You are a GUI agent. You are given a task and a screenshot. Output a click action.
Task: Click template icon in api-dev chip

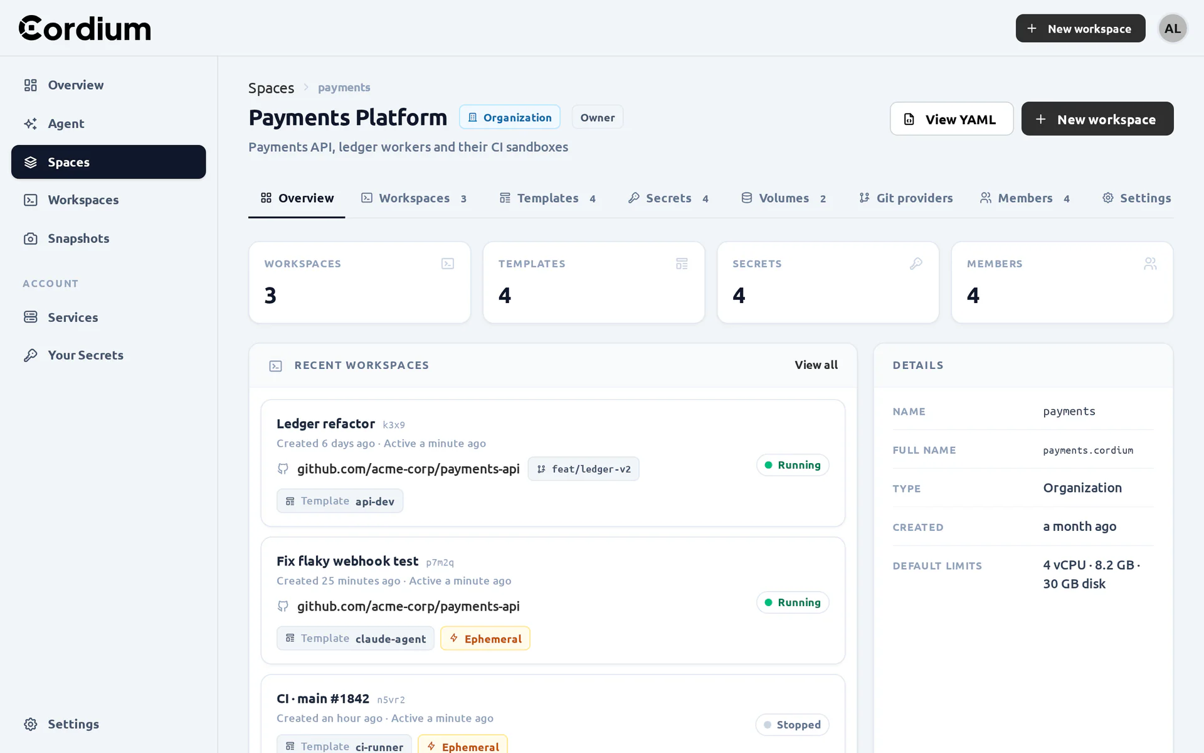pyautogui.click(x=290, y=501)
